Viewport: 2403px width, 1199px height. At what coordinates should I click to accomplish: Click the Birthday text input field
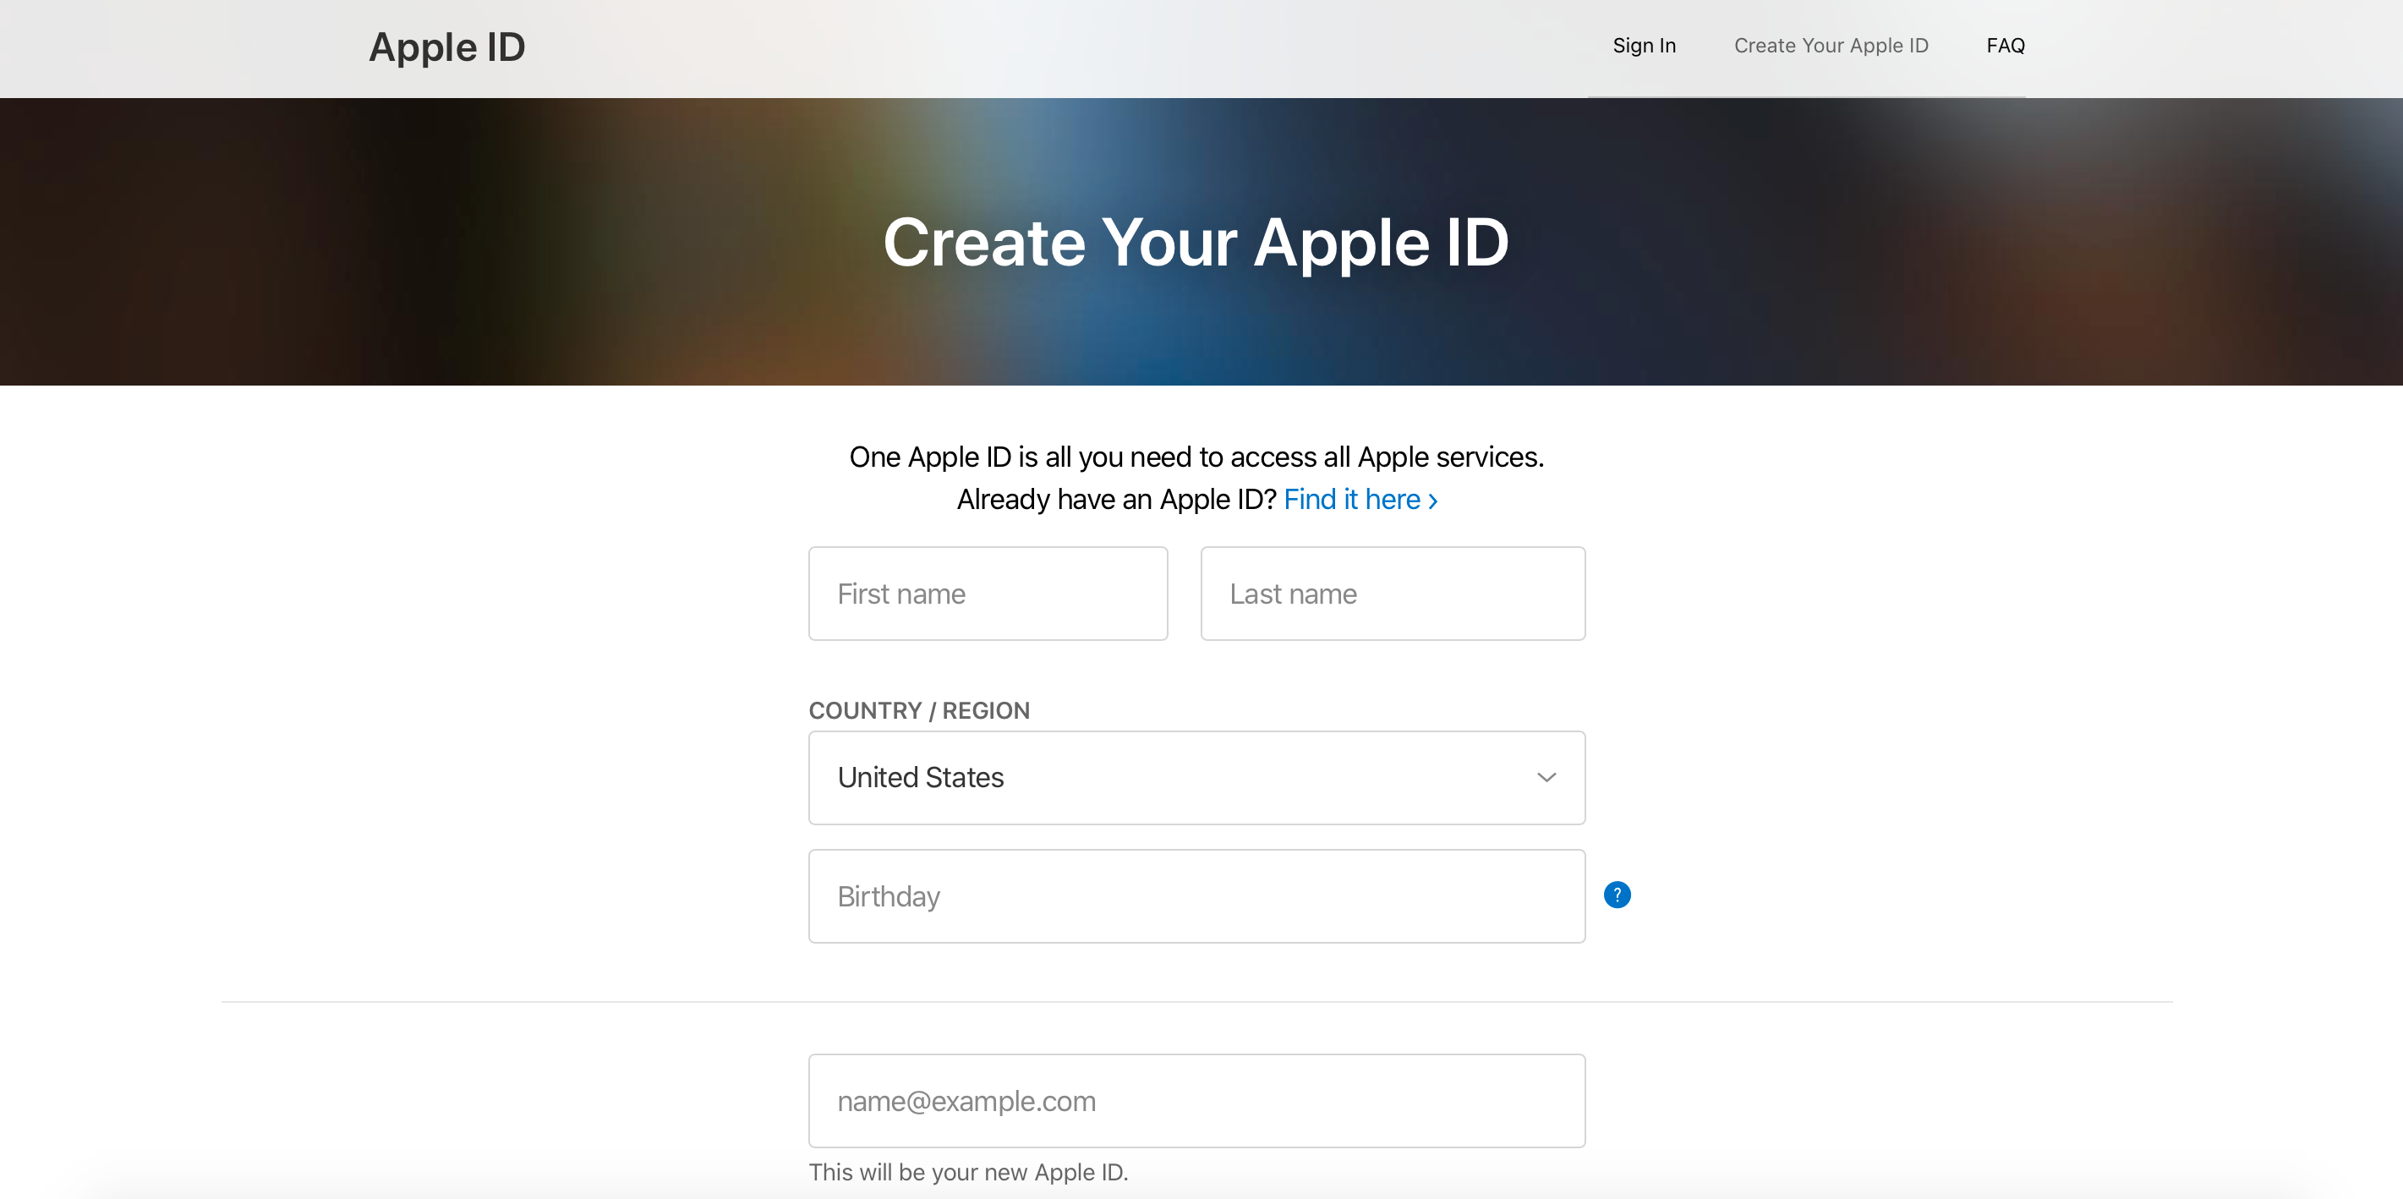pyautogui.click(x=1197, y=895)
